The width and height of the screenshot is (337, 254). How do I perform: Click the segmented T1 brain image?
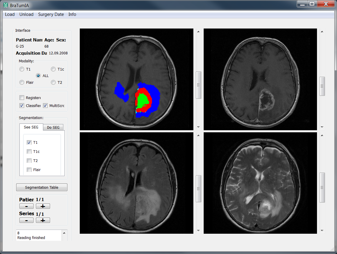pos(137,79)
